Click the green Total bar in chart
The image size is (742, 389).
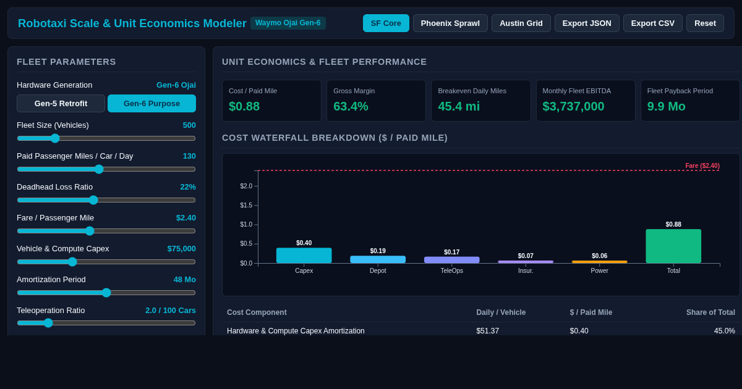pyautogui.click(x=673, y=246)
